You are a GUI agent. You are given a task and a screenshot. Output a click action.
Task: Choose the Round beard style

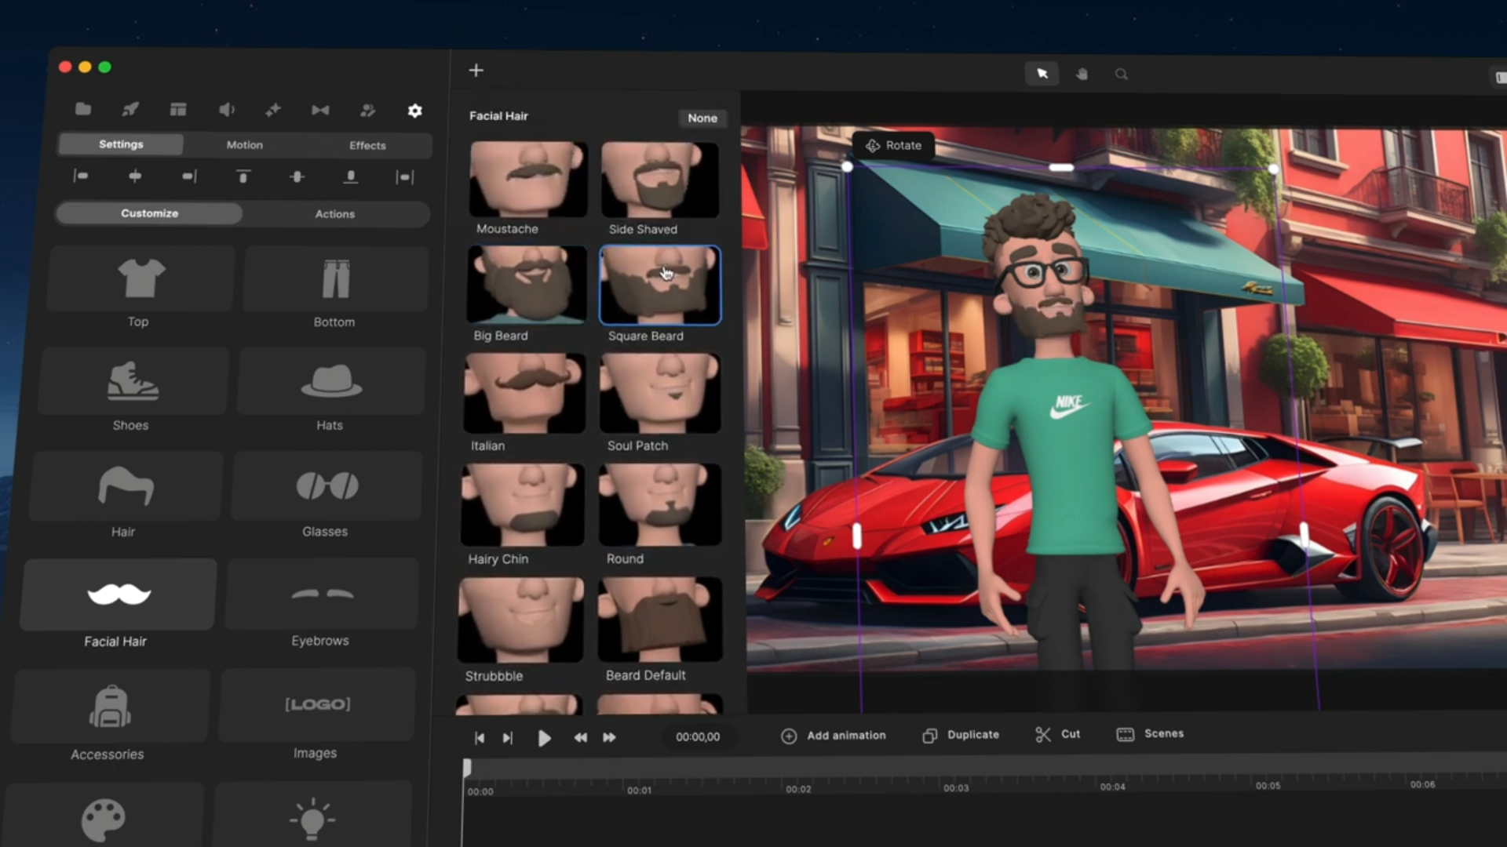(660, 504)
